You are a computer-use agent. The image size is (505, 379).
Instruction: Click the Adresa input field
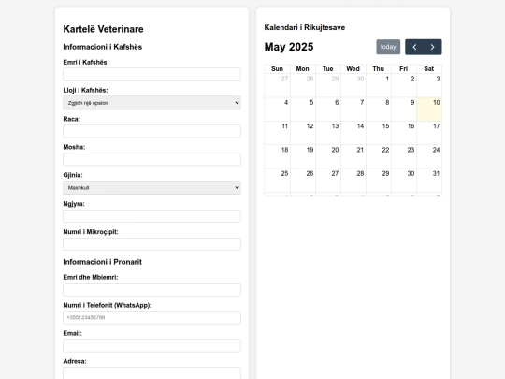click(x=151, y=373)
